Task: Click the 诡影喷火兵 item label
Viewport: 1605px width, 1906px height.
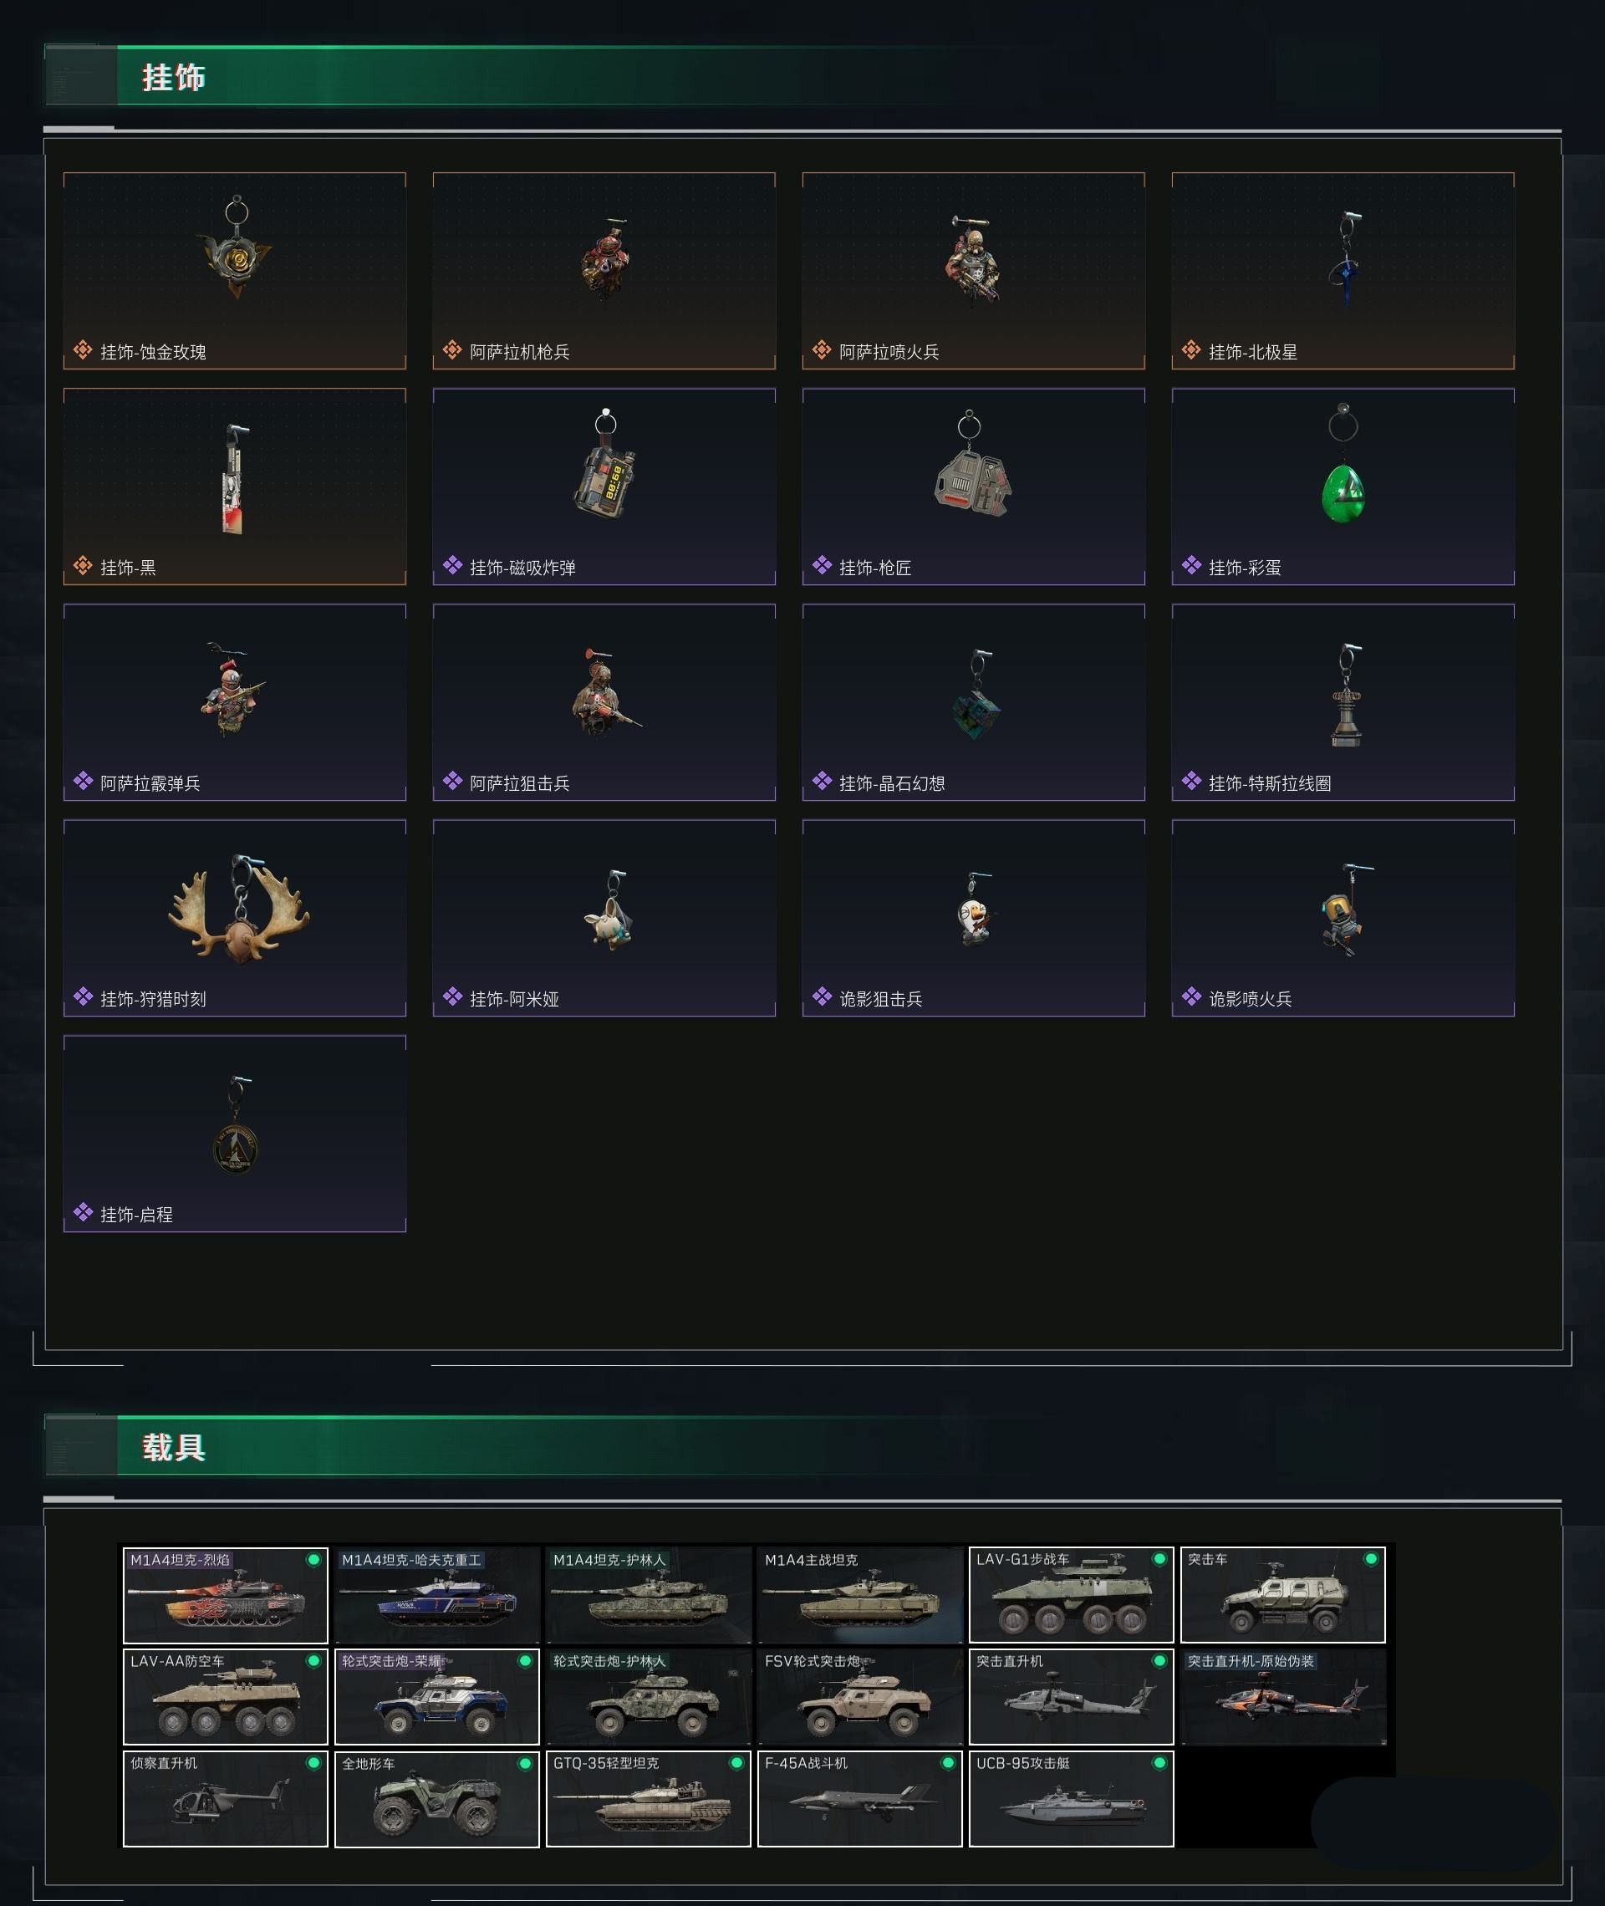Action: tap(1251, 999)
